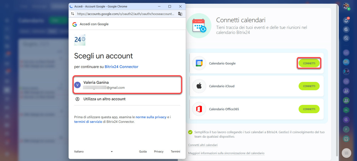357x161 pixels.
Task: Click the Accedi con Google header text
Action: tap(94, 24)
